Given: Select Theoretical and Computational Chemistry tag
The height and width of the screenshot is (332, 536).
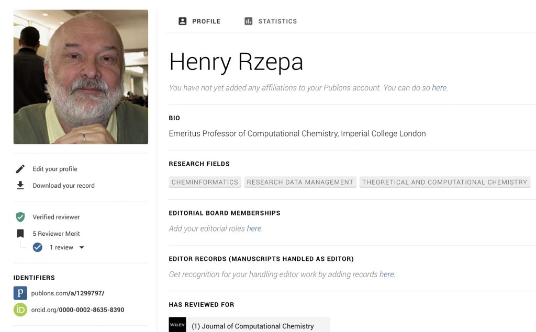Looking at the screenshot, I should click(x=444, y=182).
